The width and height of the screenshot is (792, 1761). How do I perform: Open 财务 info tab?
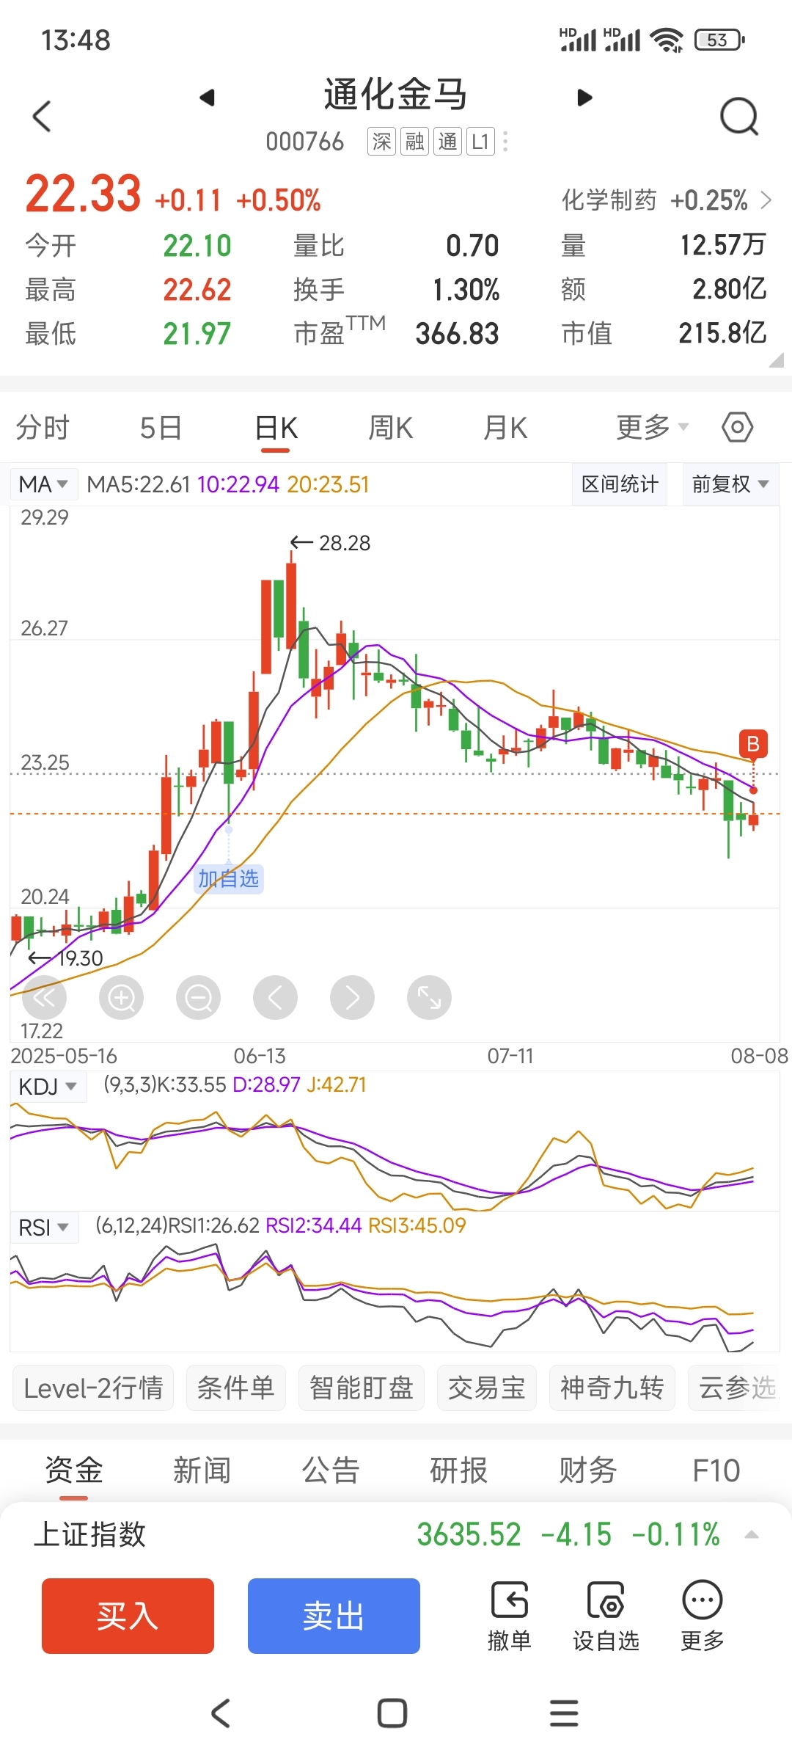[x=588, y=1470]
